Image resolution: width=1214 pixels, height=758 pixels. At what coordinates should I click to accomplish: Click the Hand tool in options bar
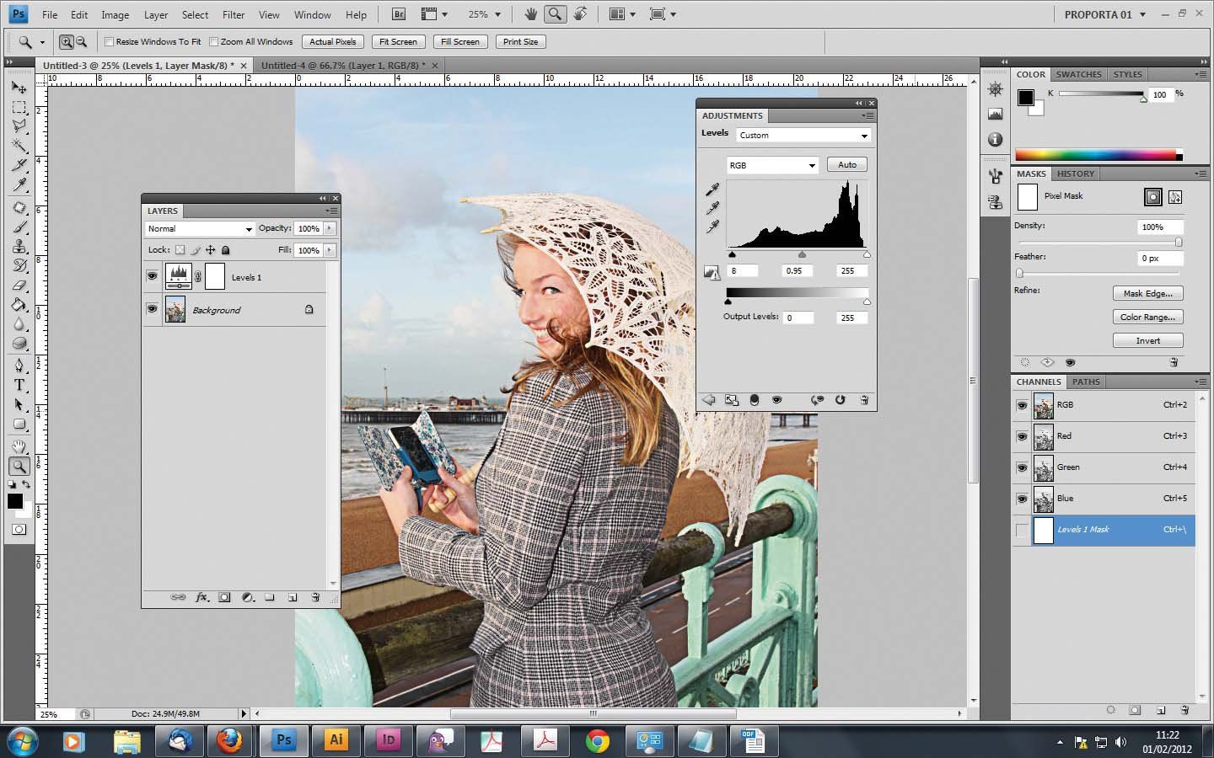click(x=530, y=14)
